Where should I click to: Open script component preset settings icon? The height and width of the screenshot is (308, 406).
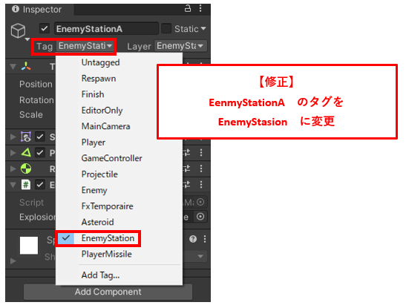click(187, 185)
